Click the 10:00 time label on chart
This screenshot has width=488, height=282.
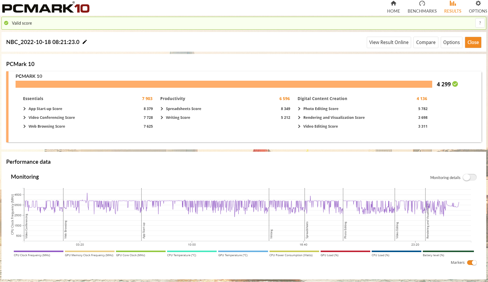(192, 244)
